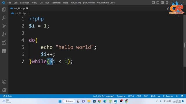
Task: Change encoding via UTF-8
Action: point(131,96)
